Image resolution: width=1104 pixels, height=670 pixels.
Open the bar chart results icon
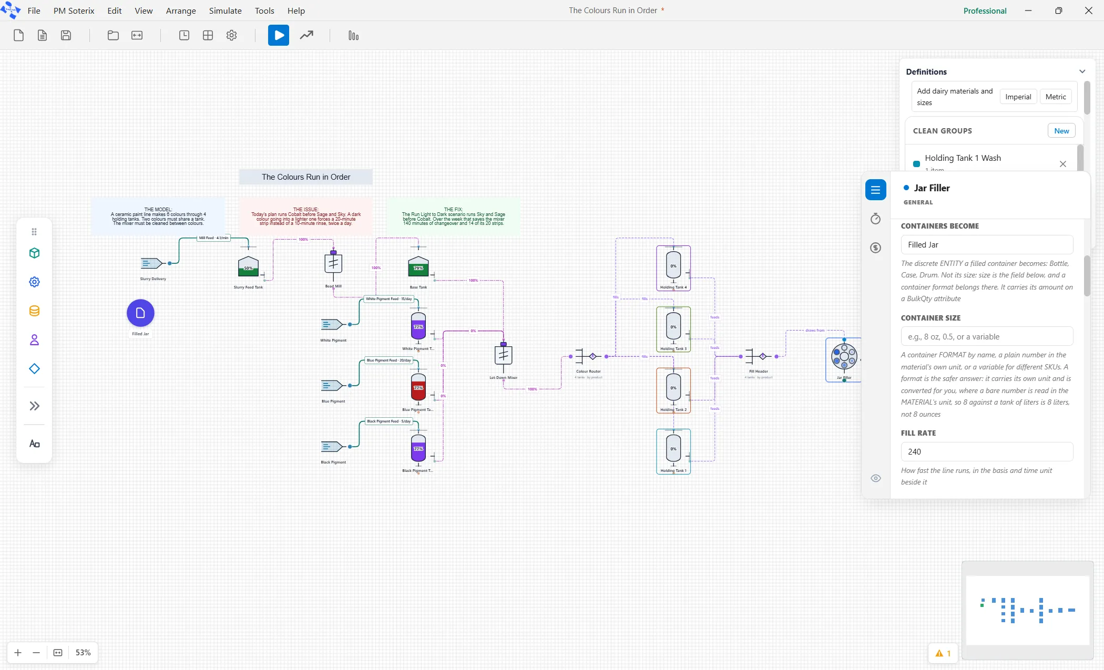tap(353, 35)
